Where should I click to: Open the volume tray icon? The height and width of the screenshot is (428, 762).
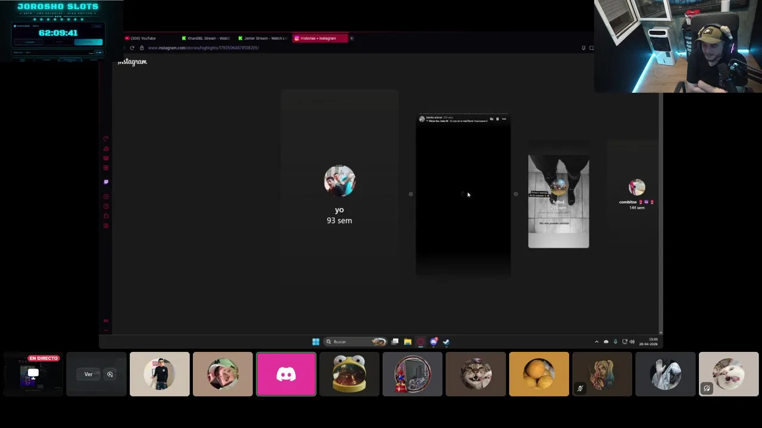click(632, 342)
